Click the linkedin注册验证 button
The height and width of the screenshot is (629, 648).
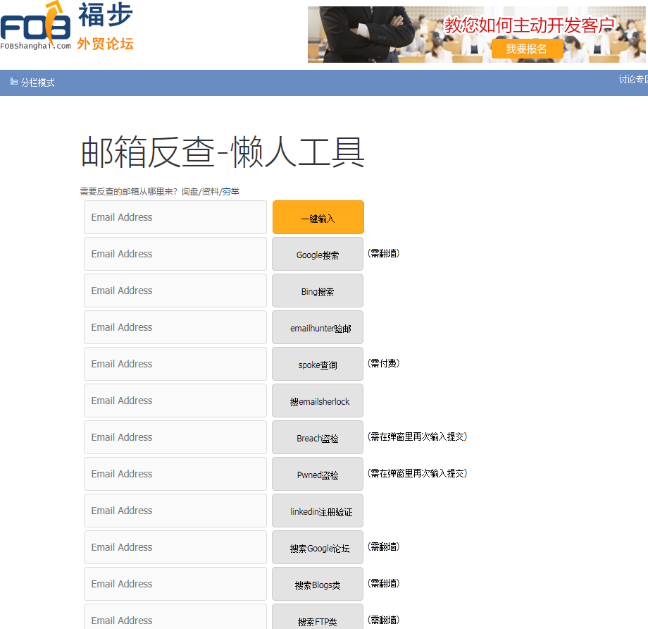tap(317, 511)
